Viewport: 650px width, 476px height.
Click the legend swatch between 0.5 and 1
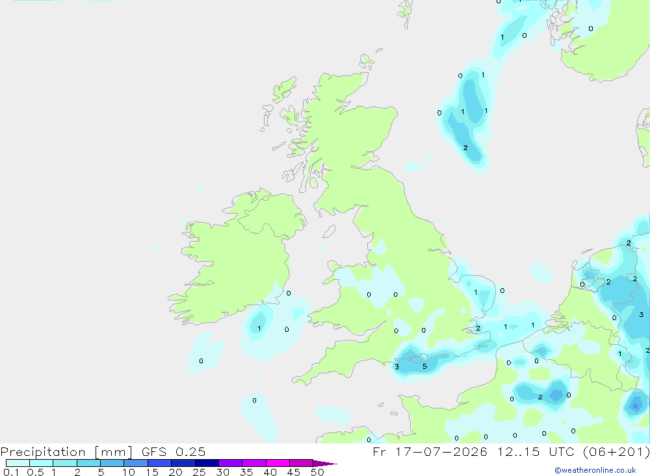pos(42,463)
